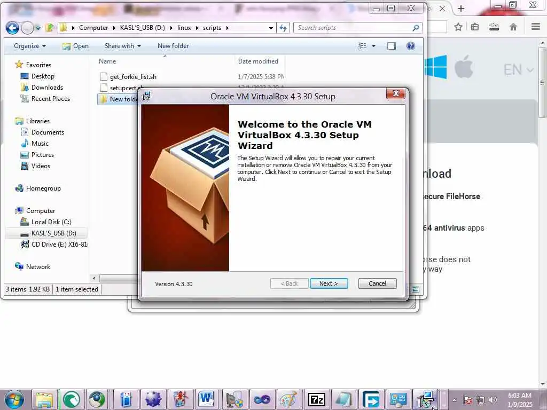This screenshot has height=410, width=547.
Task: Open the Organize menu
Action: coord(30,46)
